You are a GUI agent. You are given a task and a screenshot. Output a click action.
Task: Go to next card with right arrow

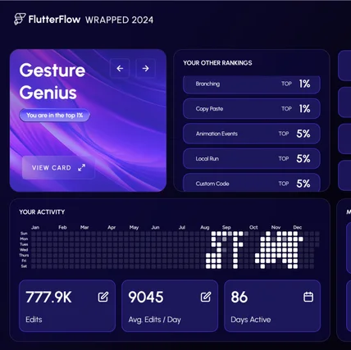tap(146, 68)
